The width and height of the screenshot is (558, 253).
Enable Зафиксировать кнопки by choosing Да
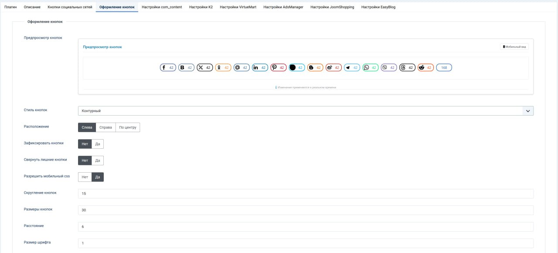[x=98, y=144]
